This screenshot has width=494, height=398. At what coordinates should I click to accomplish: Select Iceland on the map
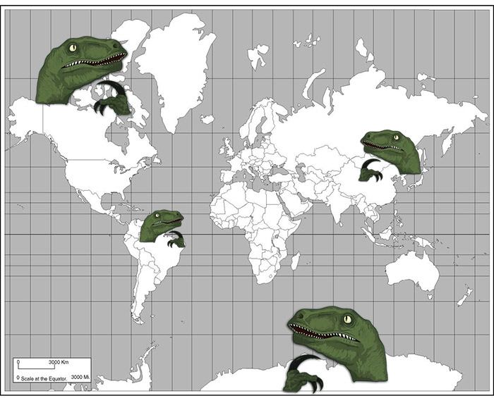click(207, 119)
